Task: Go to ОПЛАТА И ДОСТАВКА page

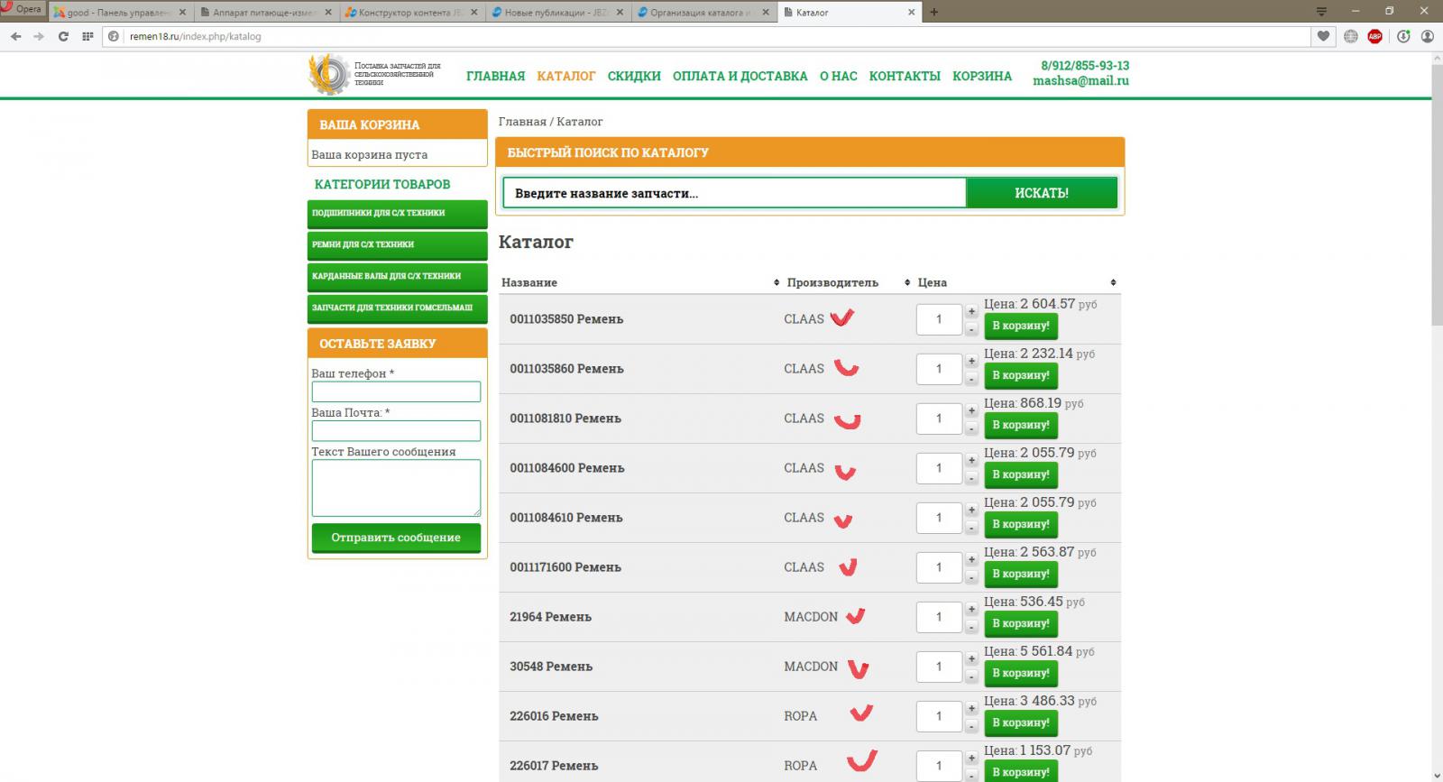Action: point(740,77)
